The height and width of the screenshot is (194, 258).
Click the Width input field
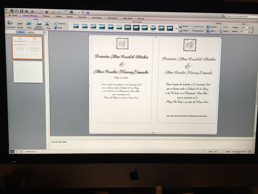pos(244,31)
